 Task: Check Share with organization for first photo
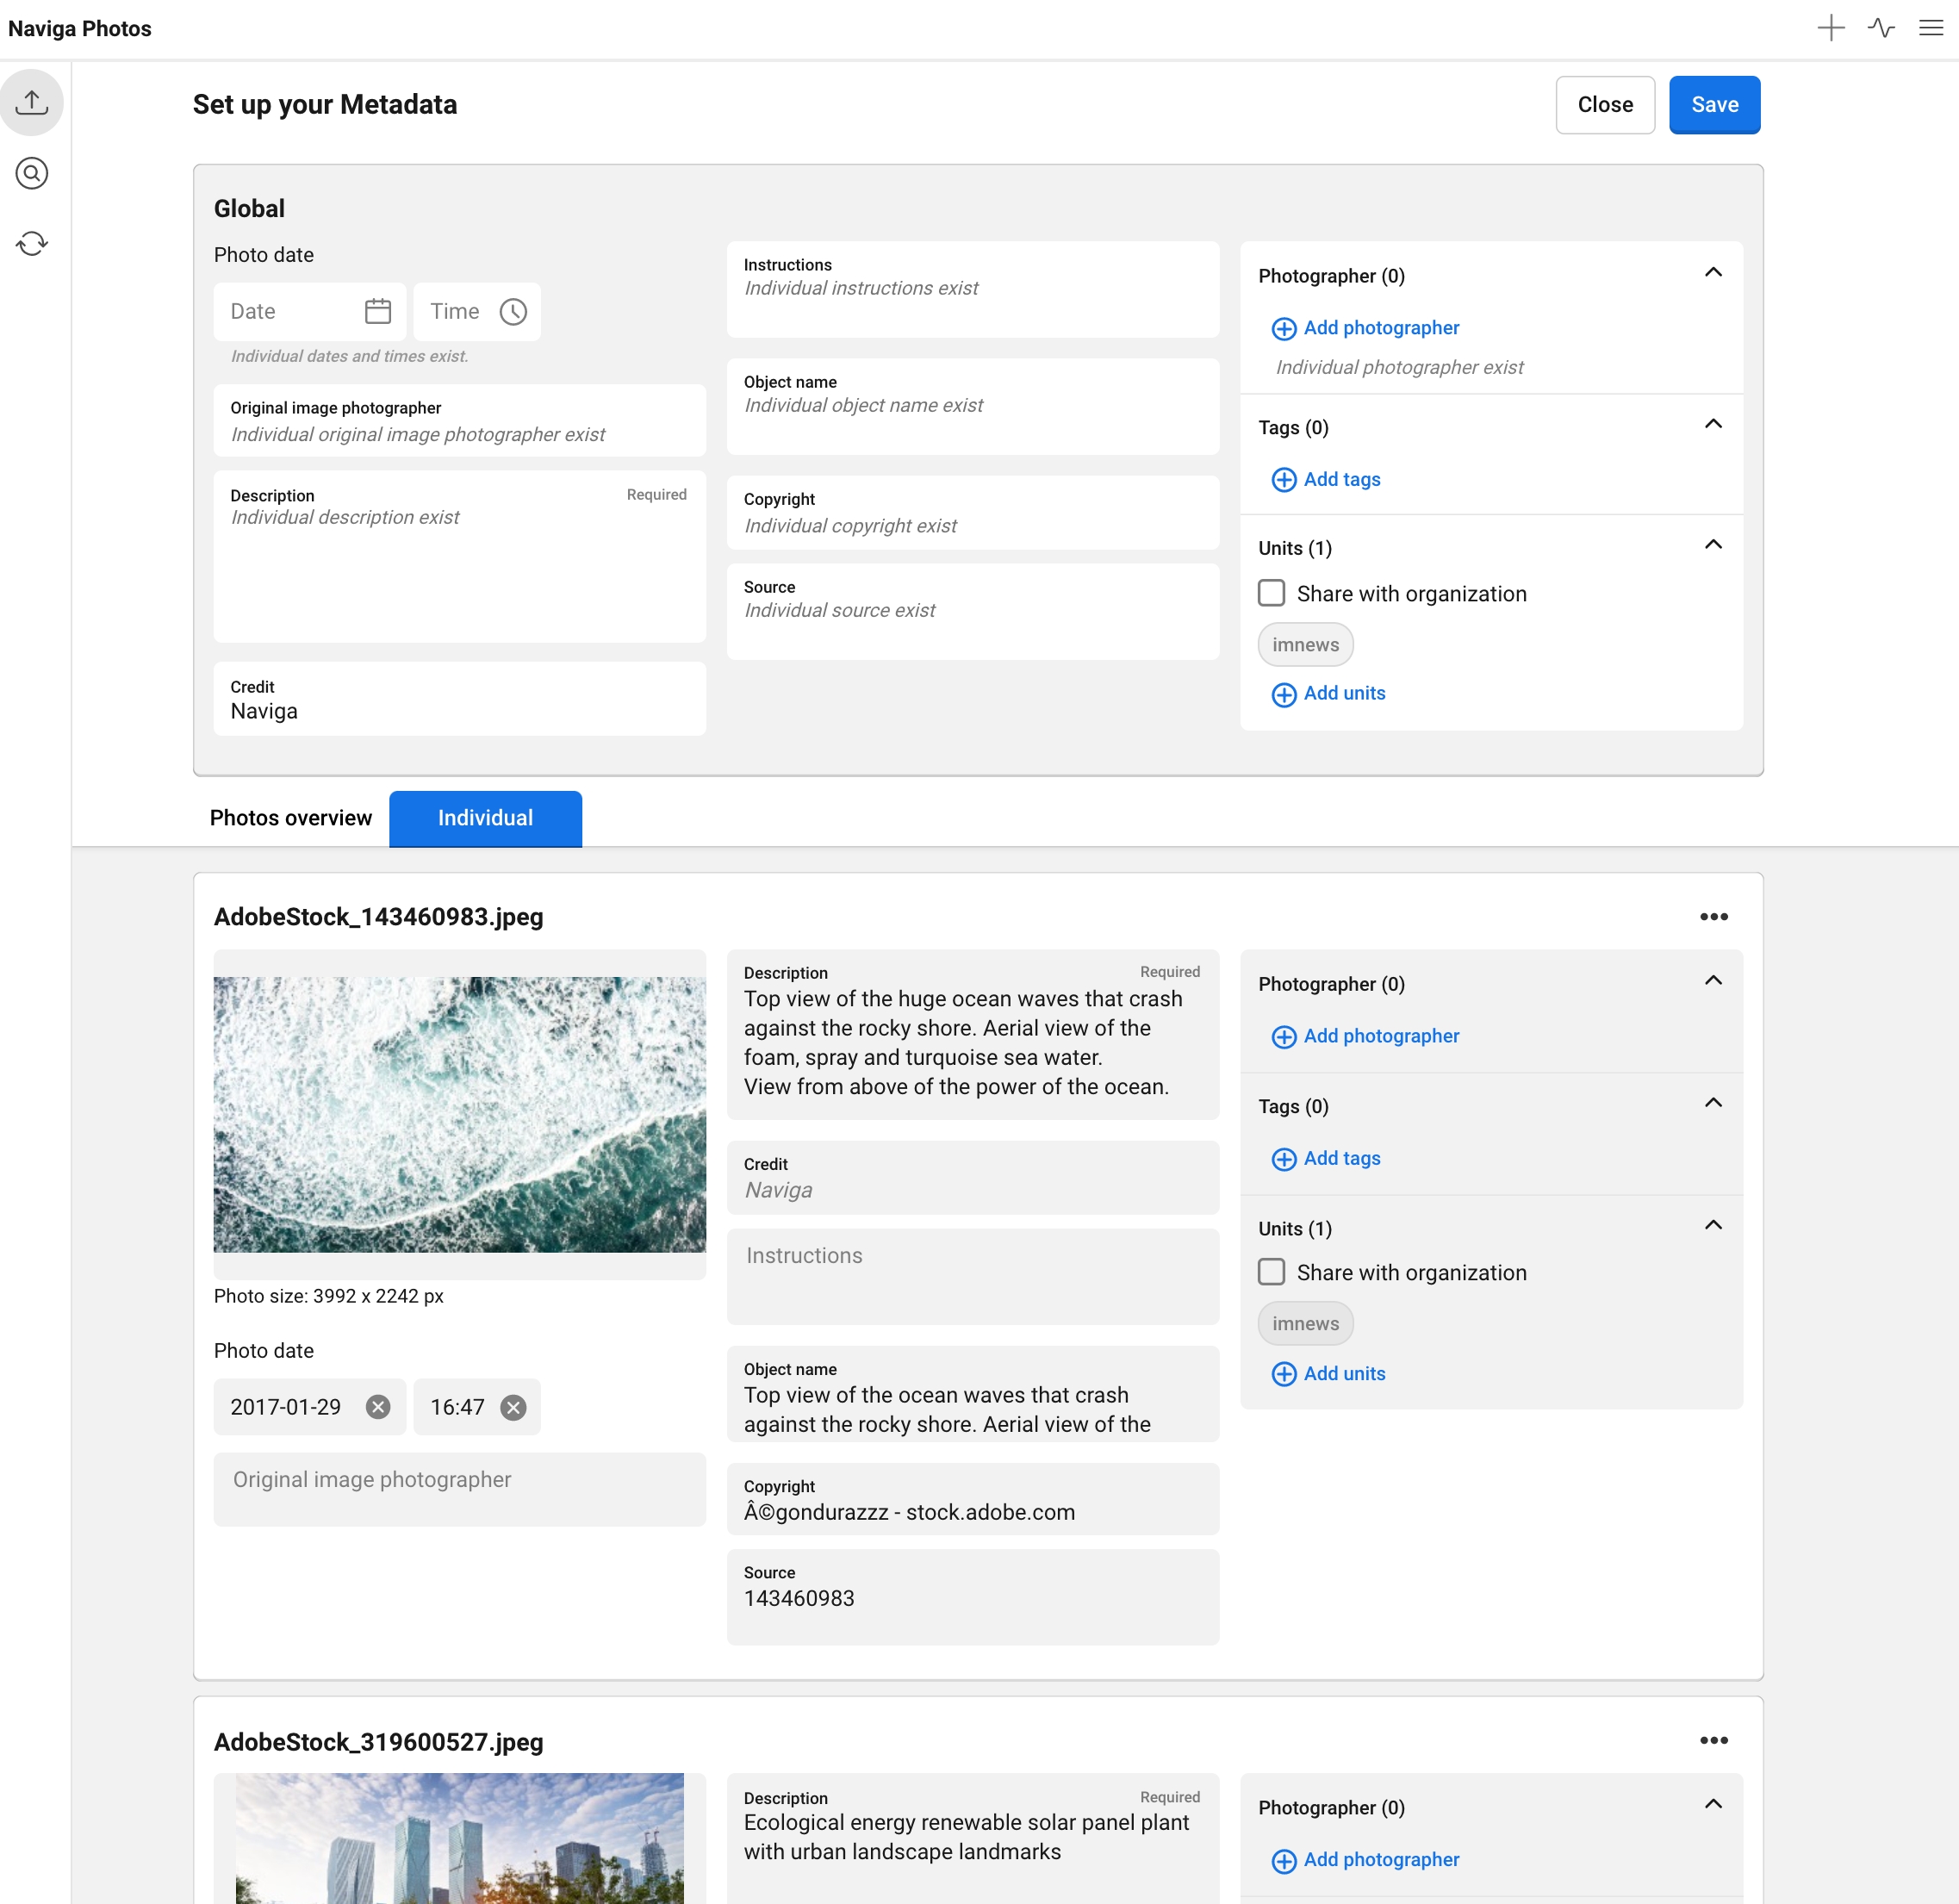(1271, 1272)
